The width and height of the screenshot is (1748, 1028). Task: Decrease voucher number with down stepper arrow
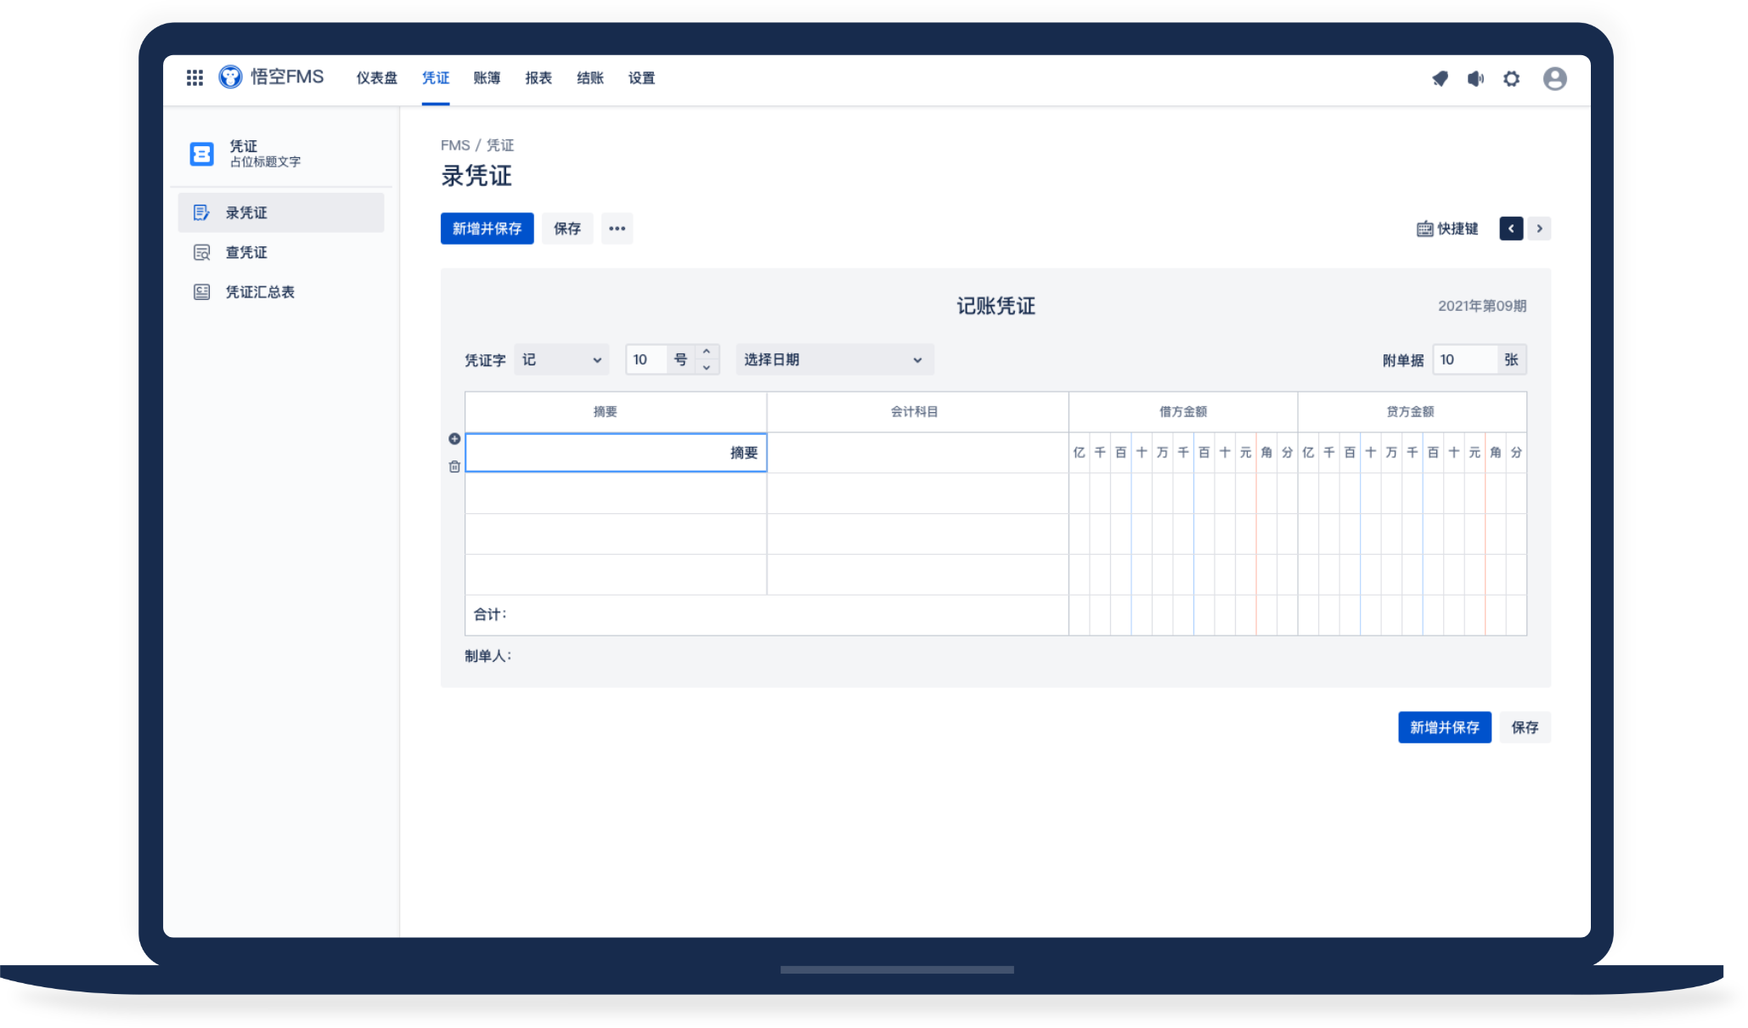click(x=707, y=368)
